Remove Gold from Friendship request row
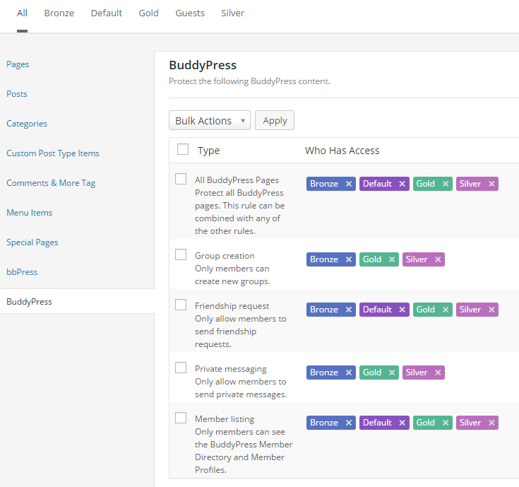This screenshot has width=519, height=487. [x=446, y=310]
